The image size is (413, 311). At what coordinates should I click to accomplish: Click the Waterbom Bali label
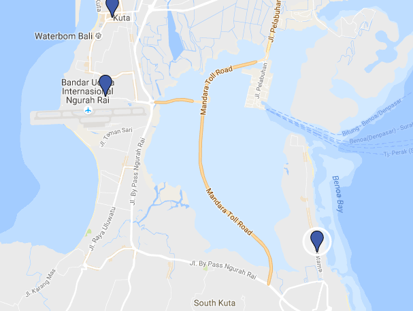click(63, 36)
